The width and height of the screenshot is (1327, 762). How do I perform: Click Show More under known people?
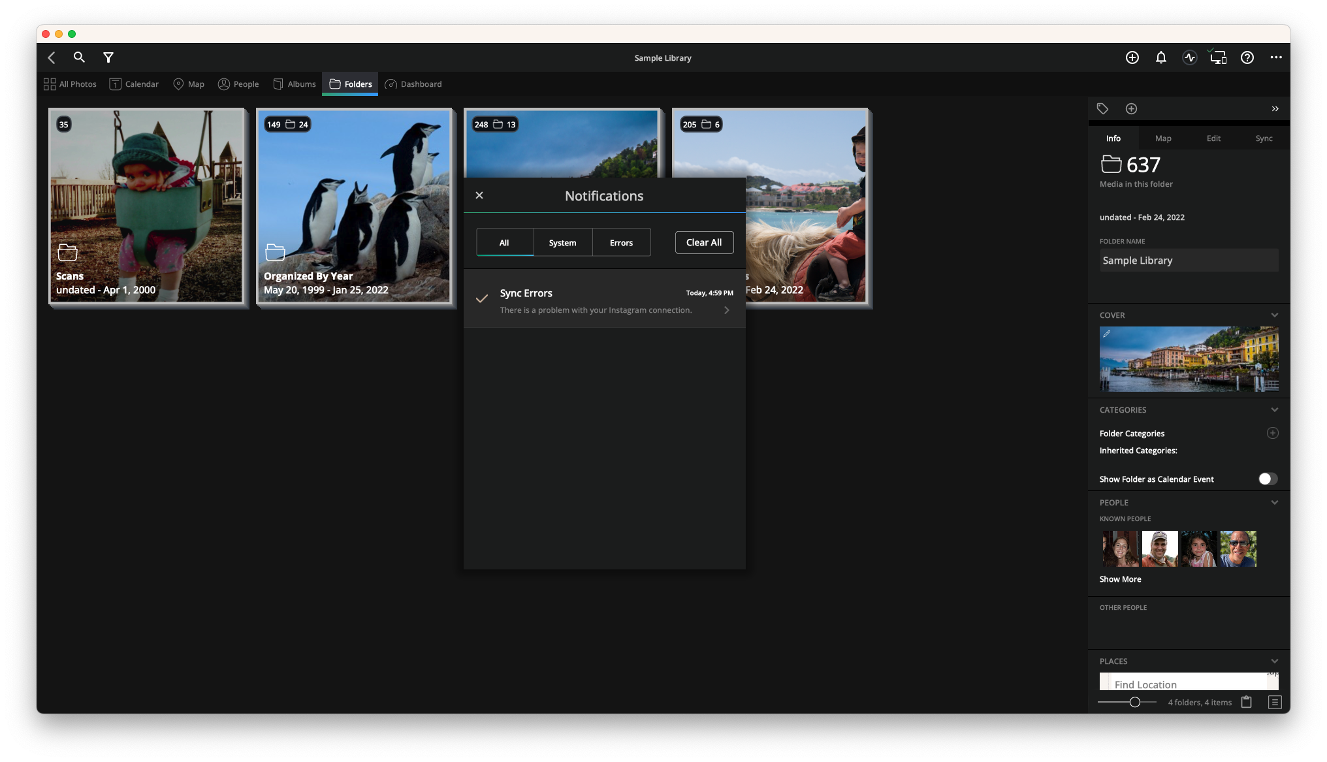click(x=1121, y=579)
